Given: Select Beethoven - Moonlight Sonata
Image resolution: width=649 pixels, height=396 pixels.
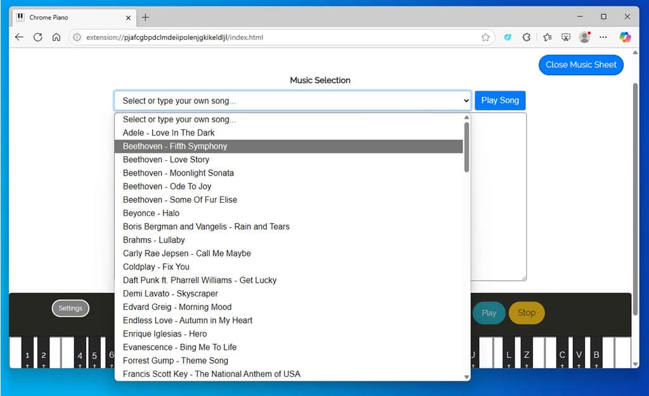Looking at the screenshot, I should [288, 173].
